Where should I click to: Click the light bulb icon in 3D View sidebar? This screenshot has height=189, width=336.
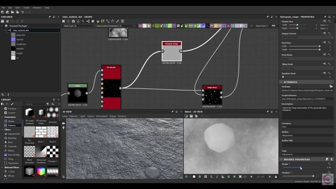(x=64, y=128)
